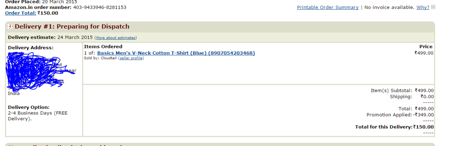Image resolution: width=452 pixels, height=146 pixels.
Task: Click the Promotion Applied amount -₹349.00
Action: pos(423,115)
